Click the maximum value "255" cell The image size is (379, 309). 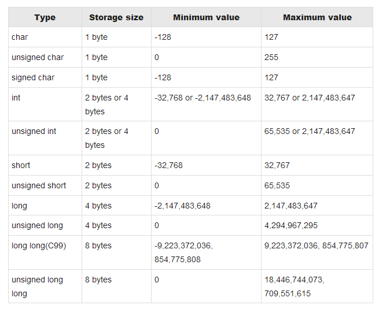pyautogui.click(x=271, y=57)
